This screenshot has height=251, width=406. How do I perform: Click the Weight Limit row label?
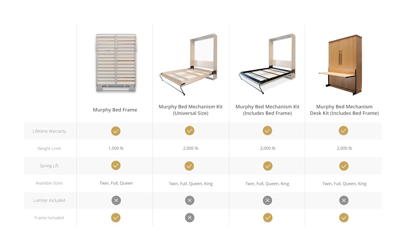coord(49,149)
